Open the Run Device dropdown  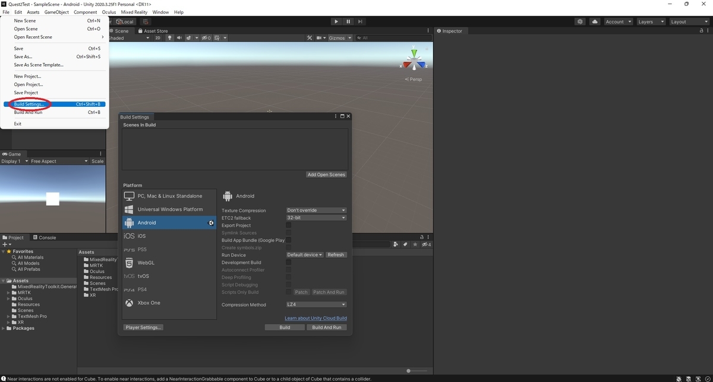coord(305,255)
